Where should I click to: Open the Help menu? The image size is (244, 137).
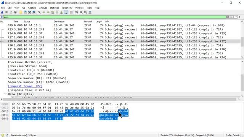tap(97, 8)
